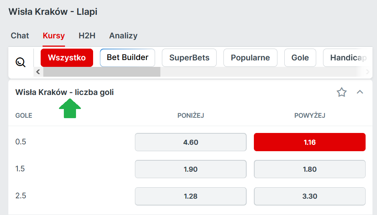
Task: Switch to the H2H tab
Action: click(x=87, y=36)
